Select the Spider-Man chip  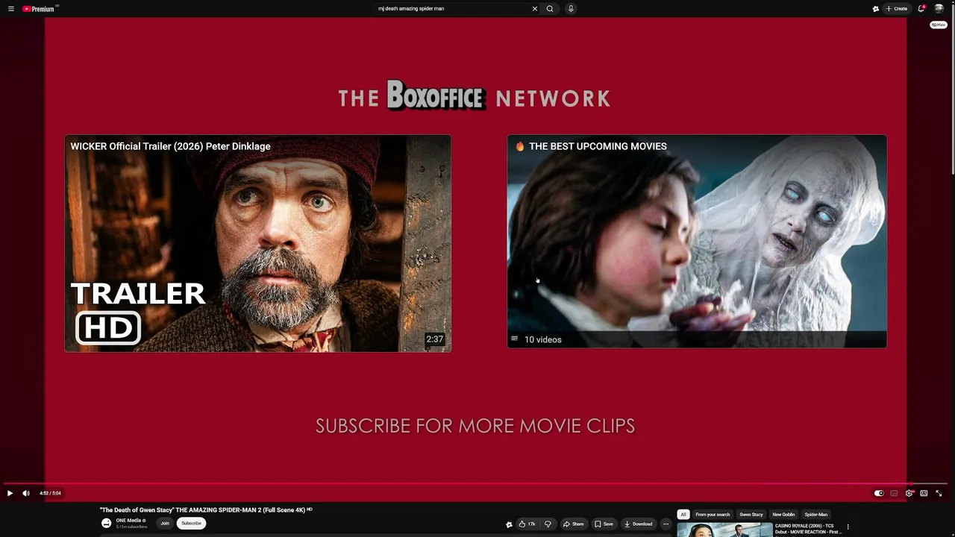click(x=815, y=515)
